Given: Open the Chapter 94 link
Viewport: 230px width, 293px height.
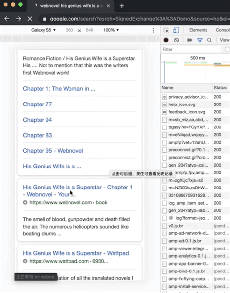Looking at the screenshot, I should pos(38,120).
